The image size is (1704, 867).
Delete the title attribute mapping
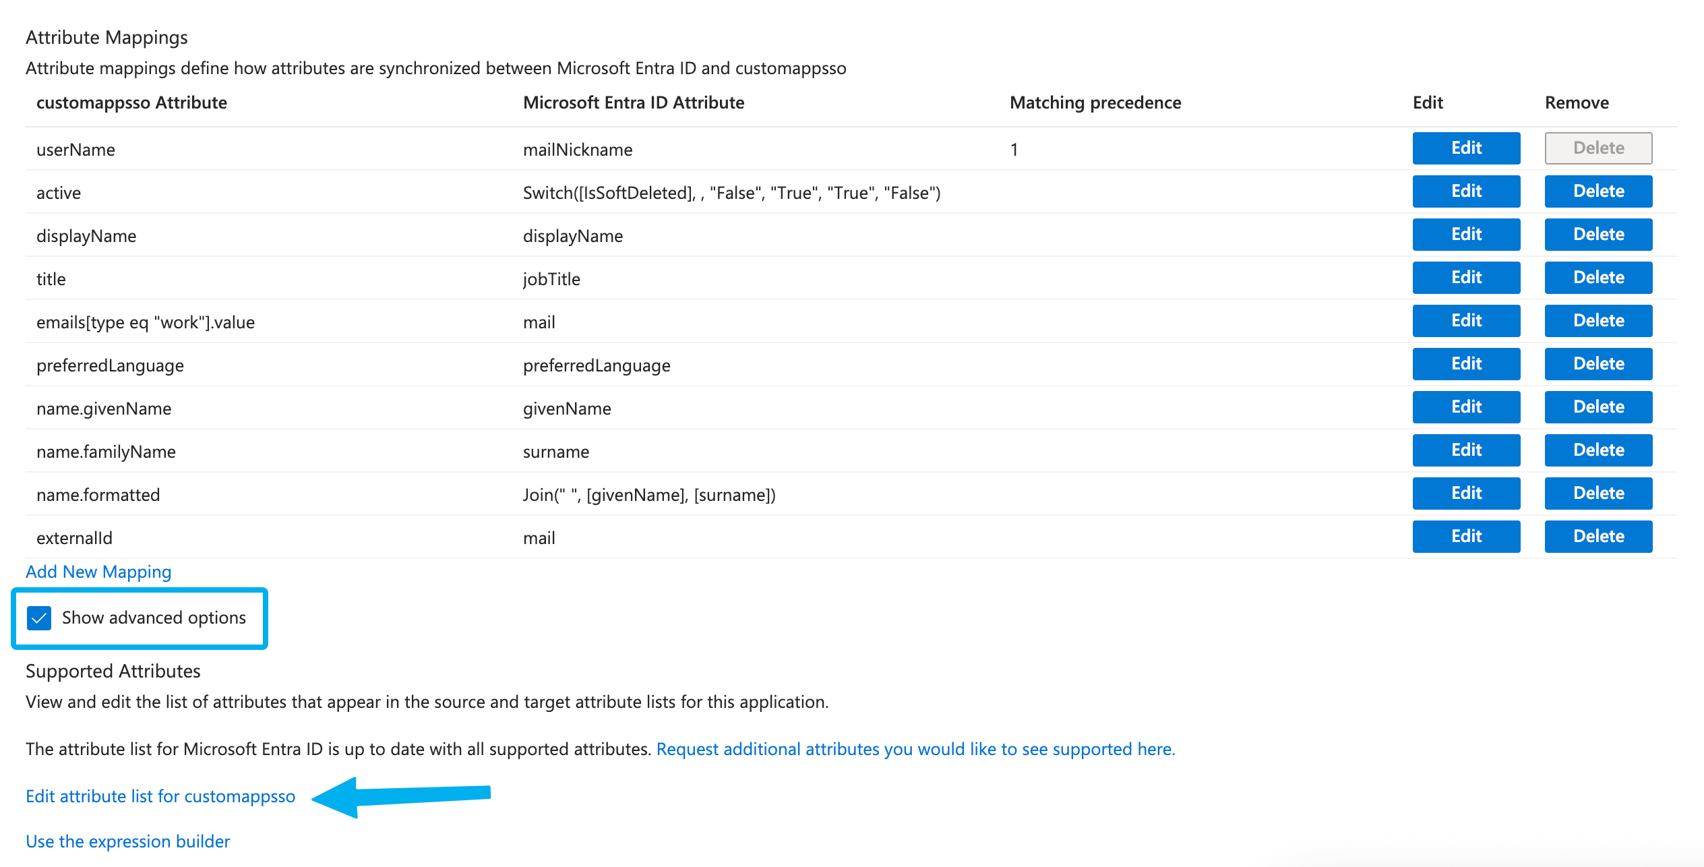pos(1597,277)
